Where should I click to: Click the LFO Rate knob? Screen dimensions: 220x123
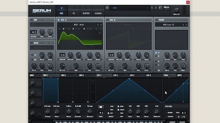(130, 112)
